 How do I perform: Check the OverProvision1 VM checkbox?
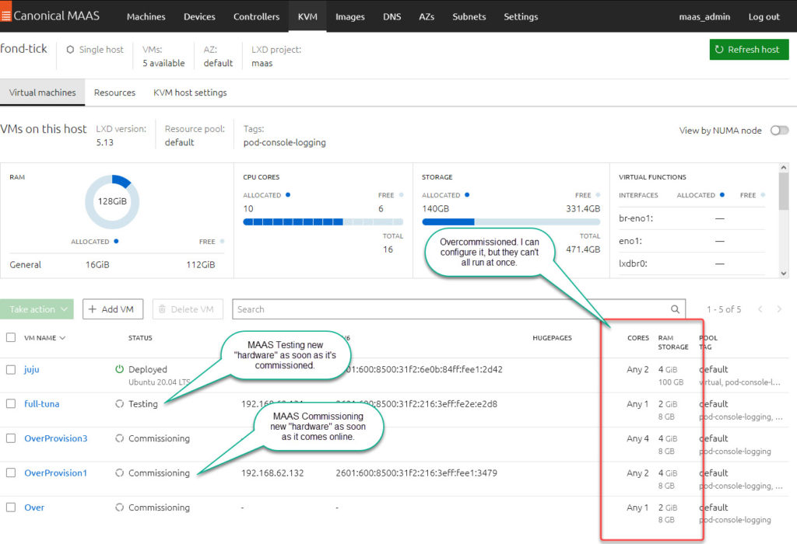(x=11, y=473)
